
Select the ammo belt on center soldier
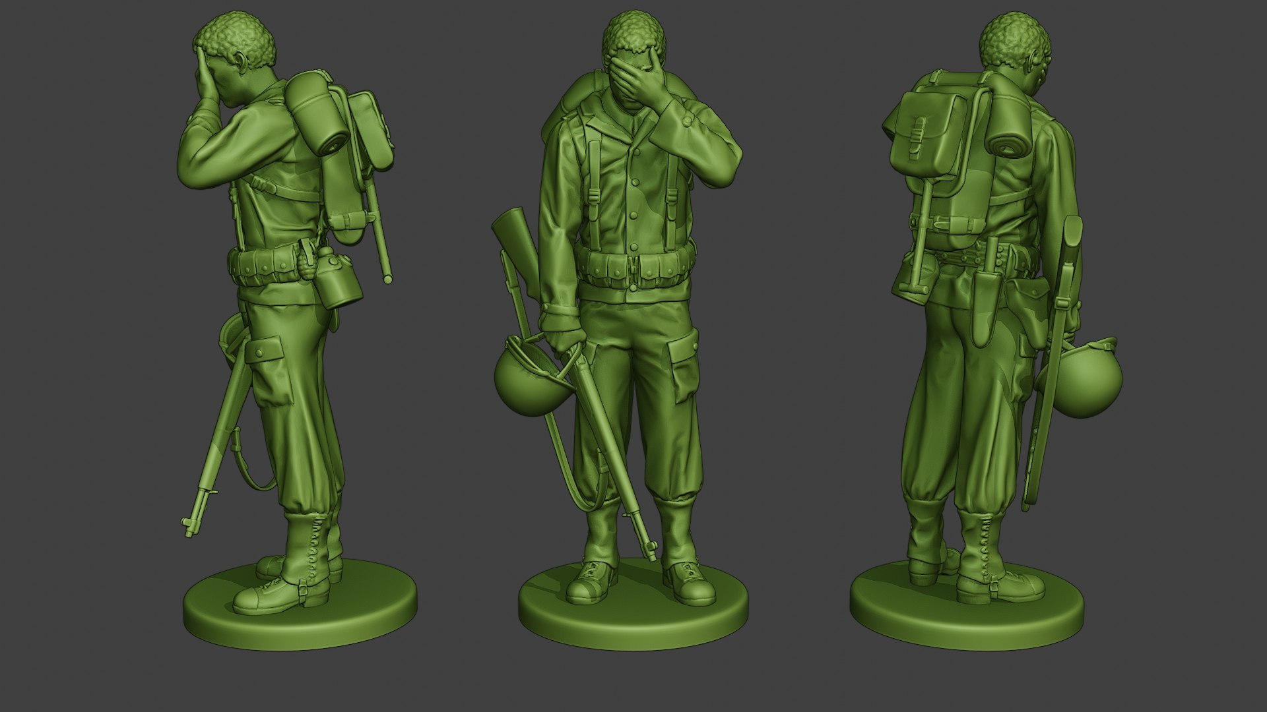click(x=632, y=267)
